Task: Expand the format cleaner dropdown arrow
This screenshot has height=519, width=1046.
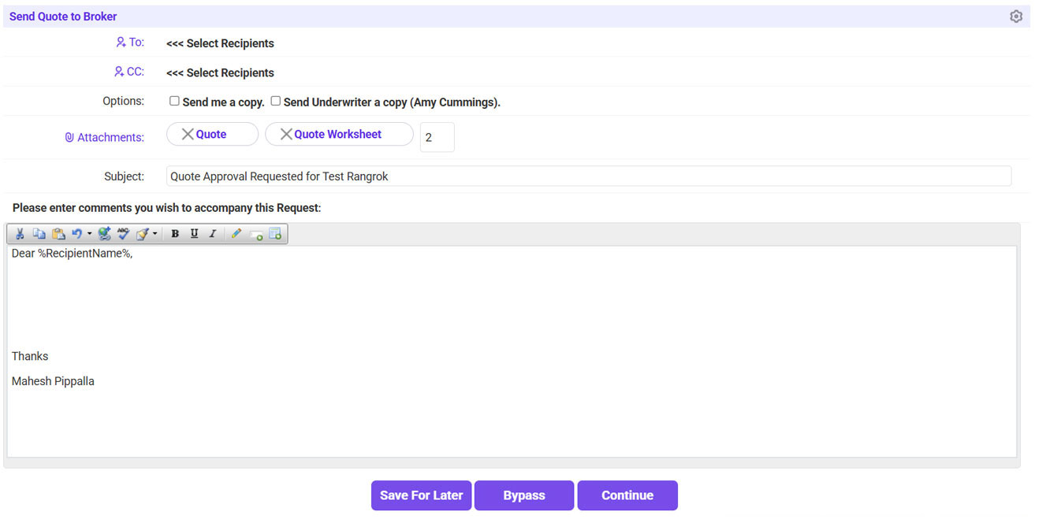Action: [x=155, y=234]
